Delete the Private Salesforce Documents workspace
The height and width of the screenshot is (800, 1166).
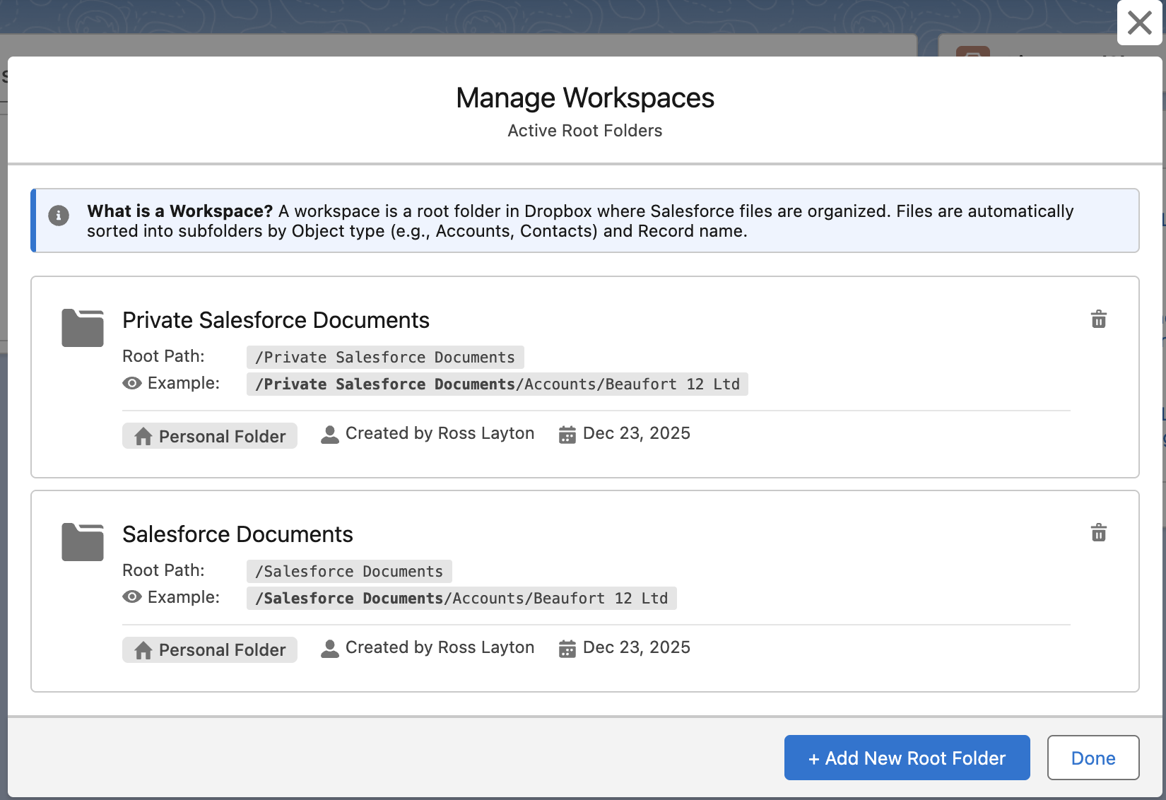click(1098, 319)
